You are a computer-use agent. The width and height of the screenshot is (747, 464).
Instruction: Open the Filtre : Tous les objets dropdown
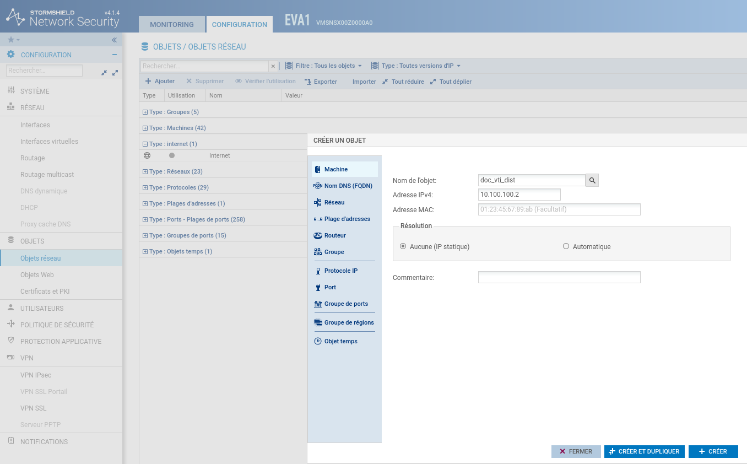[x=323, y=66]
